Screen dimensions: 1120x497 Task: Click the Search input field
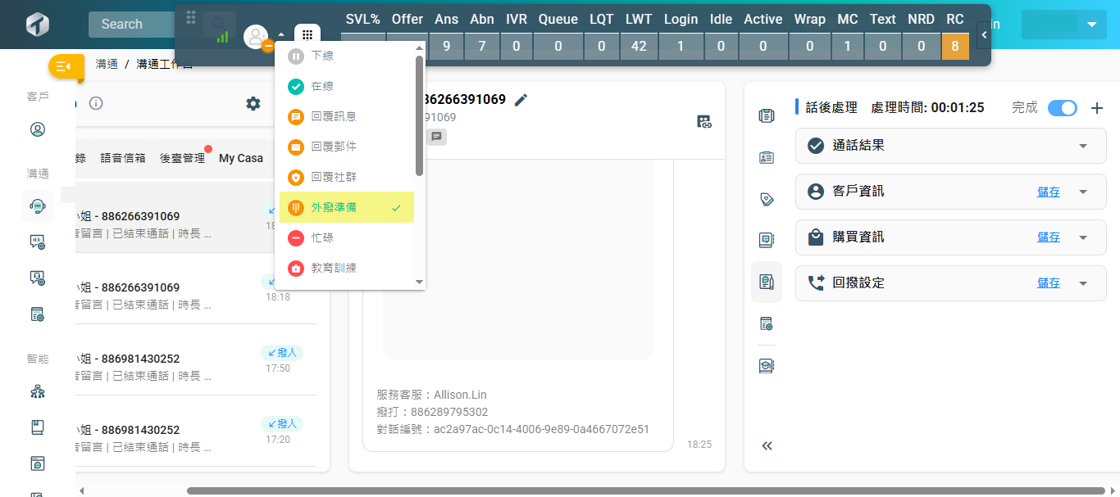(x=131, y=25)
